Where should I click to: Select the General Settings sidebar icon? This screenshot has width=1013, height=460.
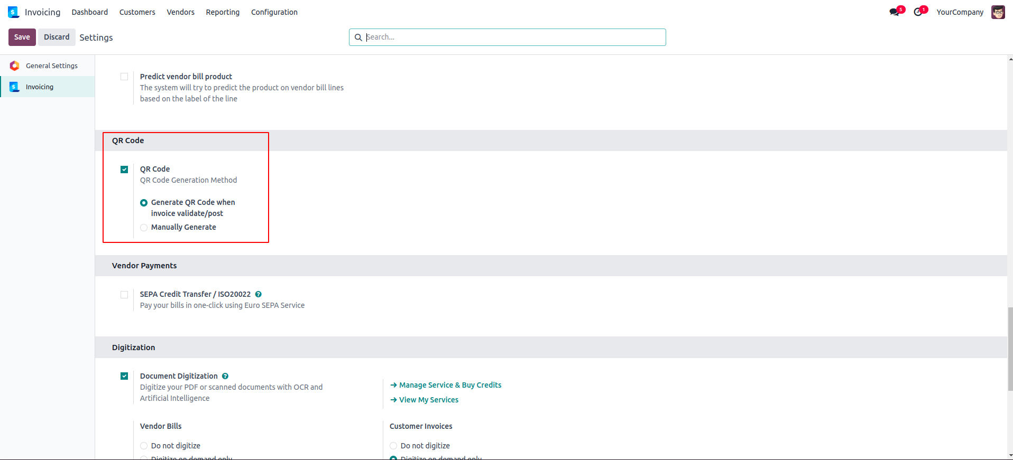tap(15, 65)
